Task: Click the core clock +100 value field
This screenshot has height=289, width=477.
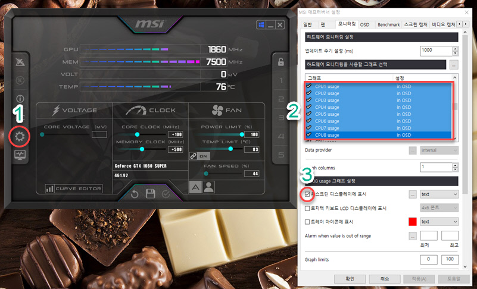Action: coord(176,134)
